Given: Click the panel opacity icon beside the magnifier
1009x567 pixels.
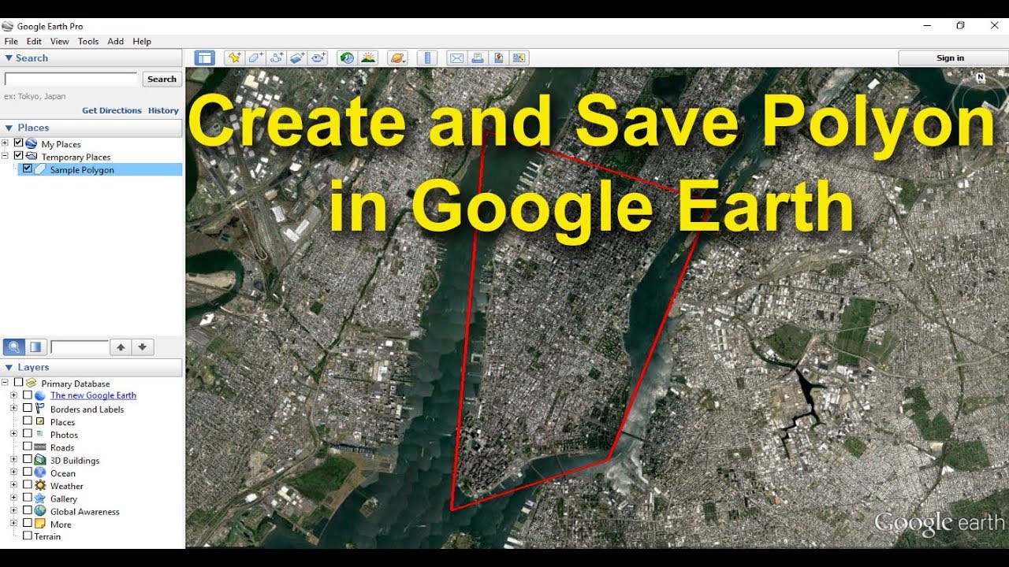Looking at the screenshot, I should point(35,346).
